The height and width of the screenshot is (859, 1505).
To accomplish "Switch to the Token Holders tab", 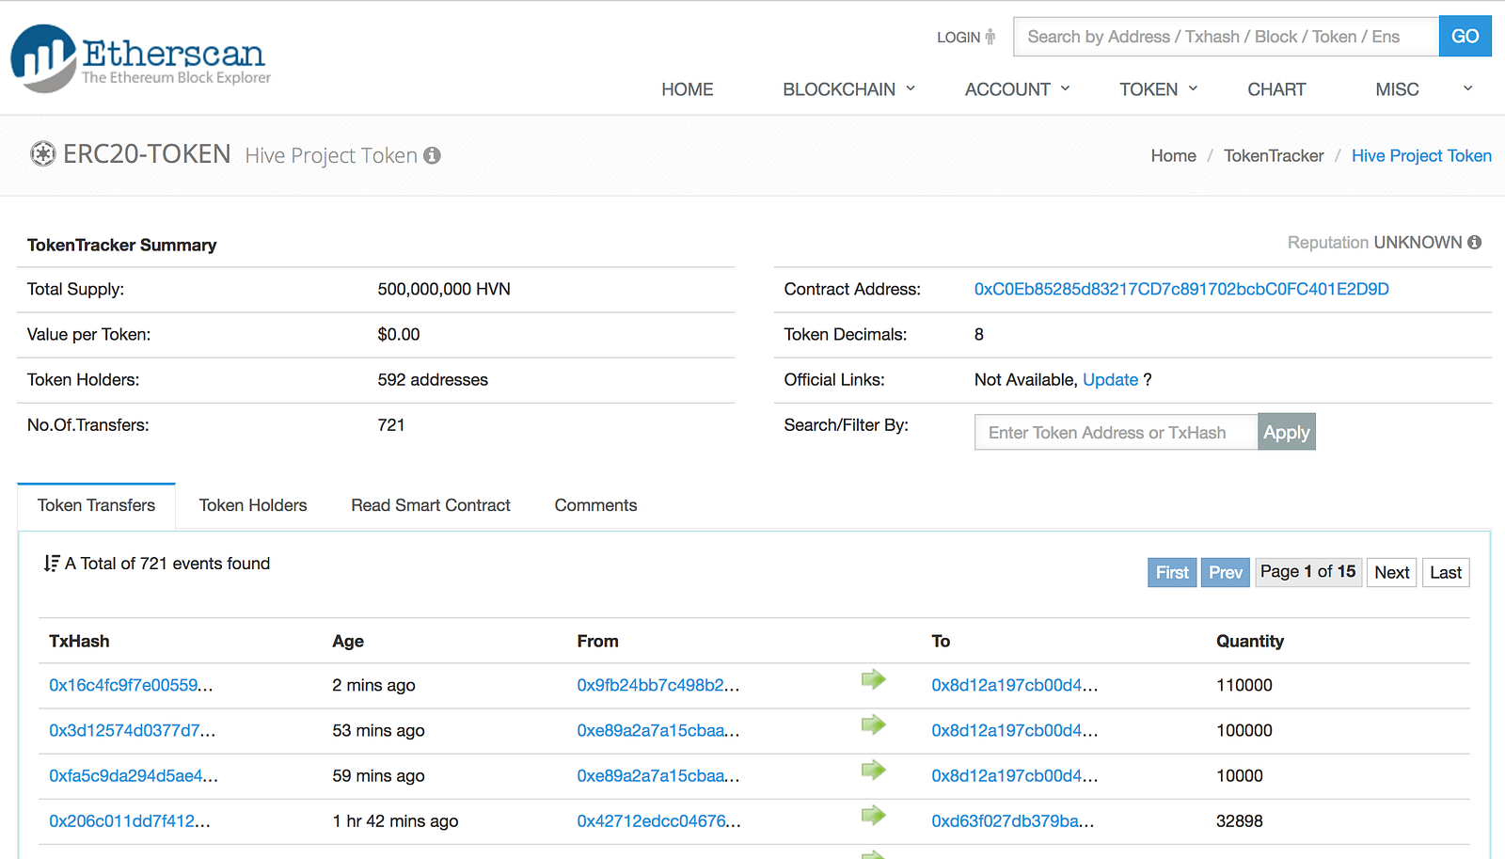I will click(x=253, y=505).
